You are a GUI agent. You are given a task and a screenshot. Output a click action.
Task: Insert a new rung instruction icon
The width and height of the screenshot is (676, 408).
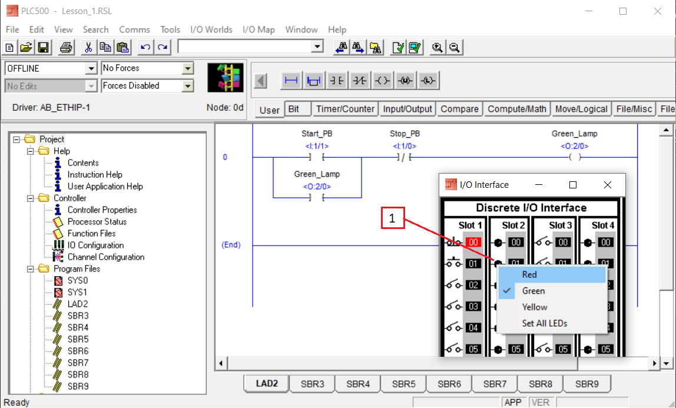[291, 81]
